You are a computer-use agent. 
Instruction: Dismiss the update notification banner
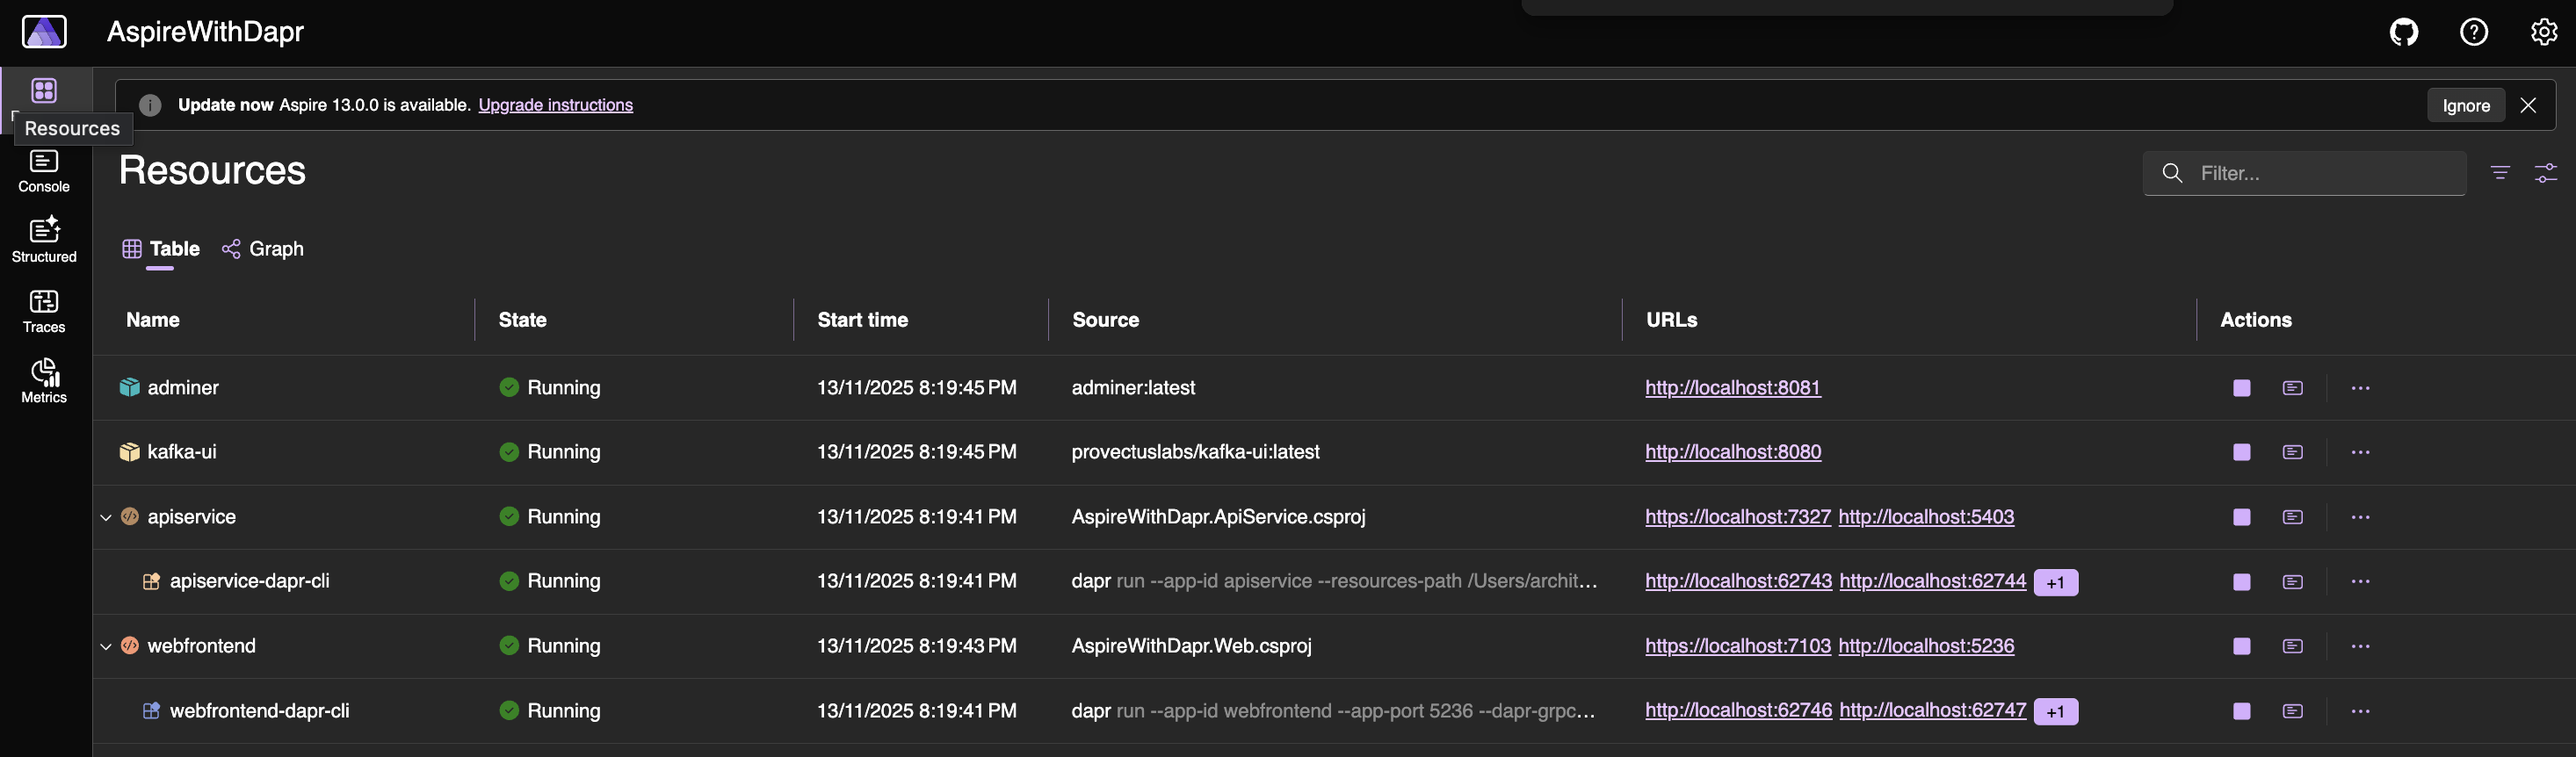2527,105
